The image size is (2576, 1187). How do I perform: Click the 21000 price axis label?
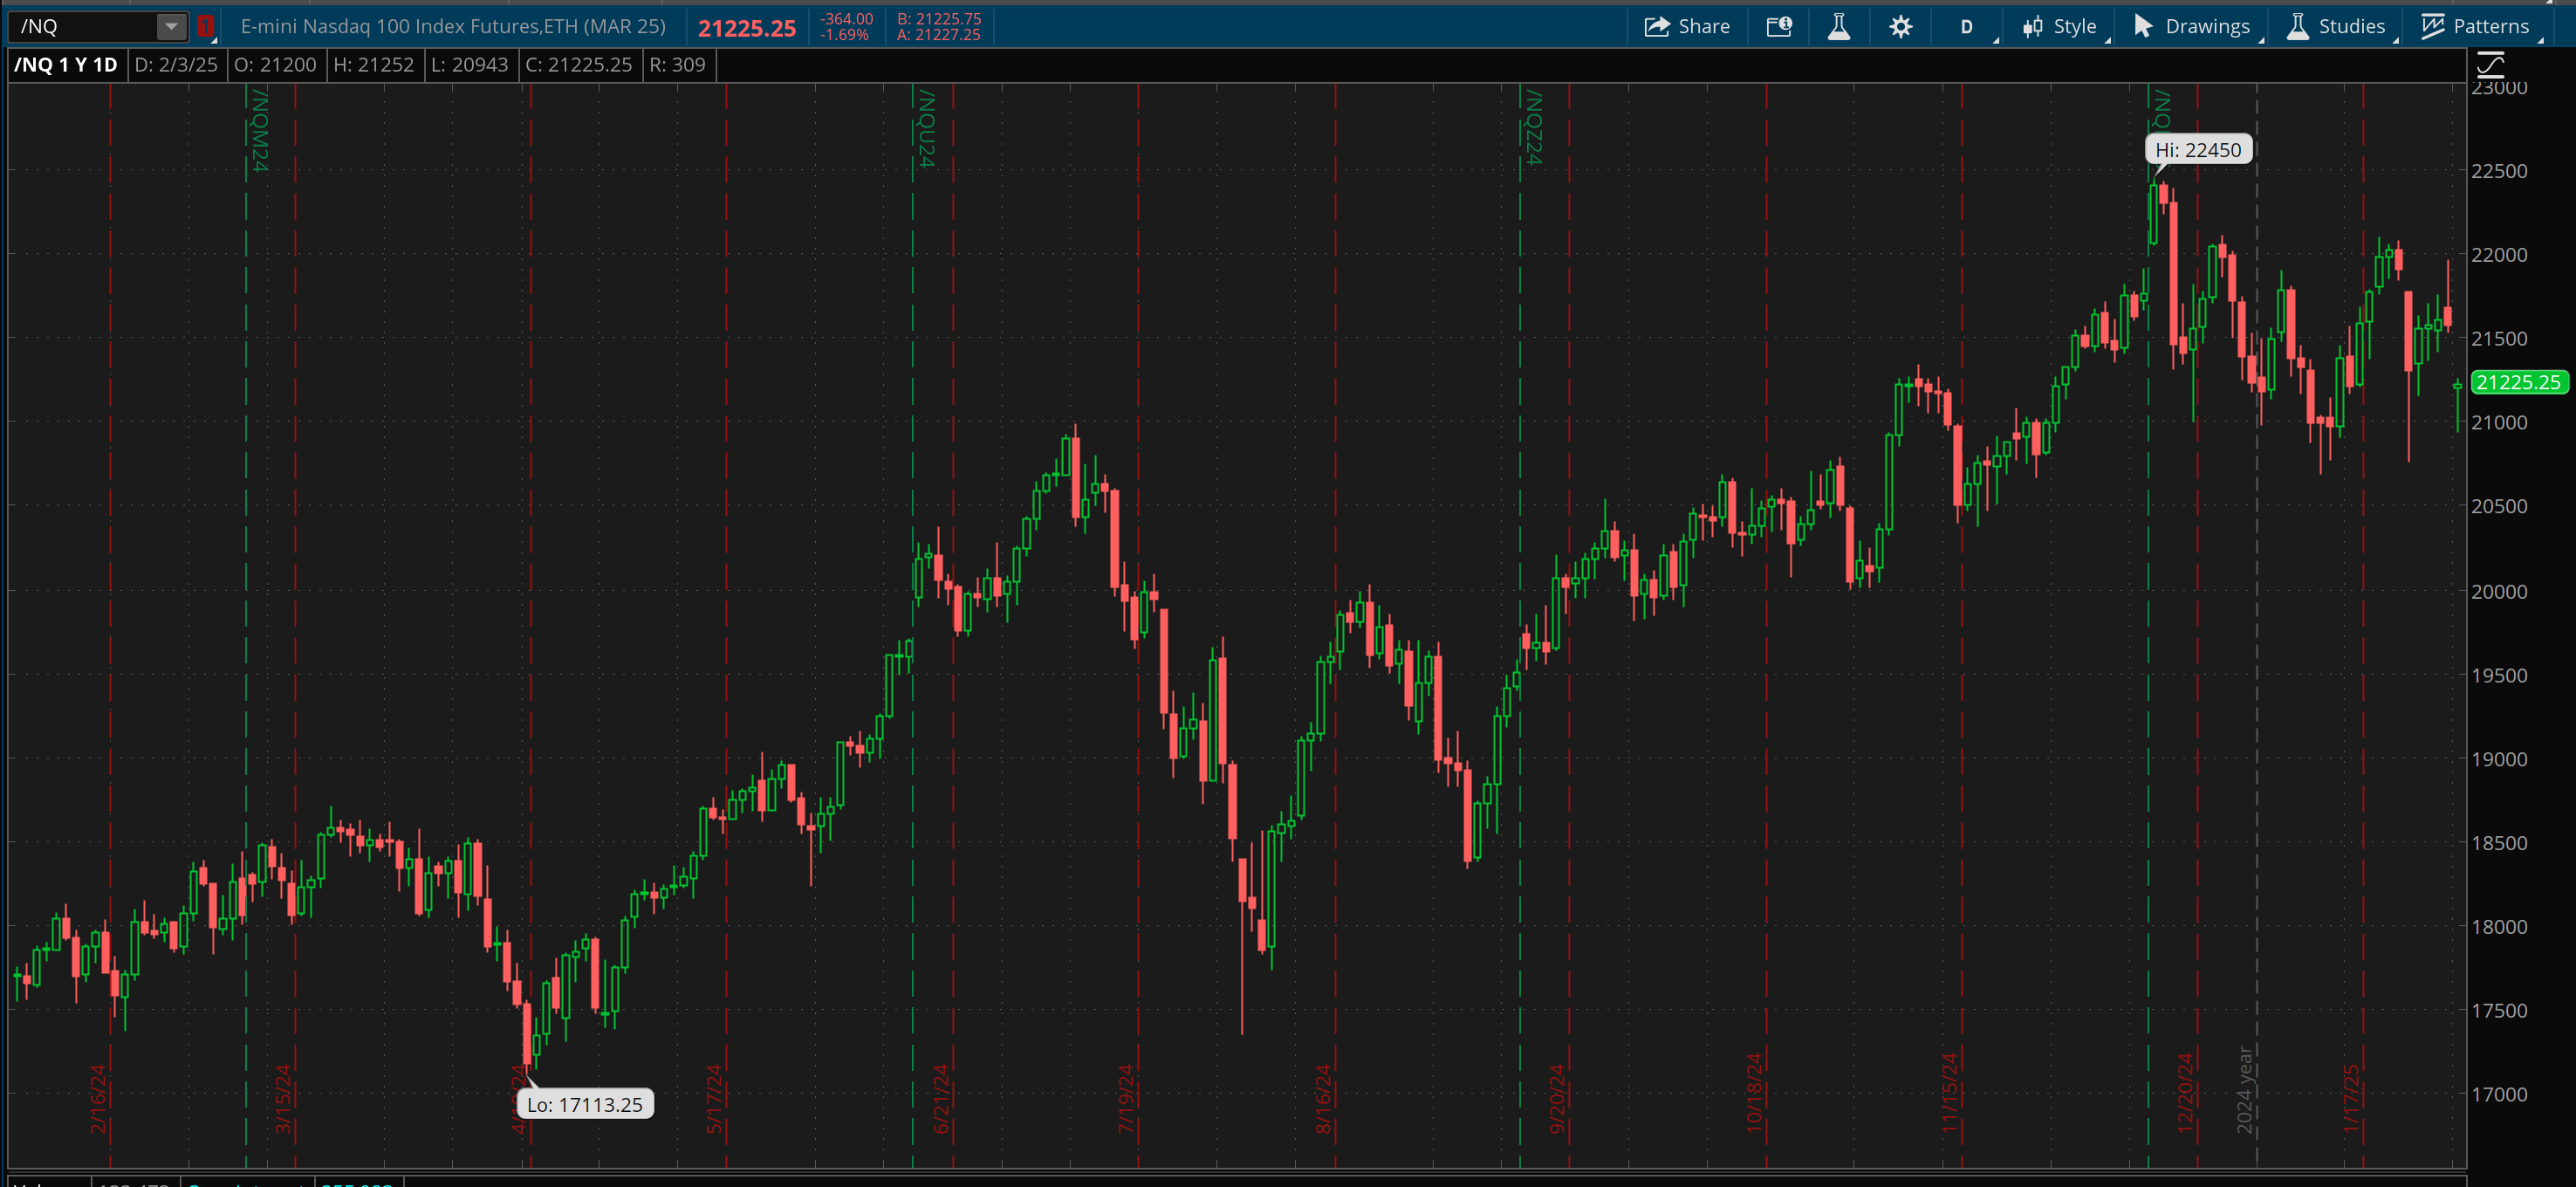pos(2499,423)
